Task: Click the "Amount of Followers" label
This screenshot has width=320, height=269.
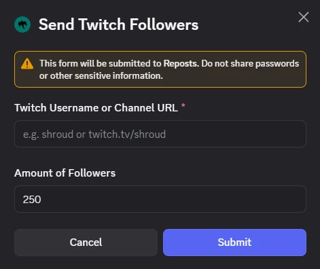Action: click(65, 173)
